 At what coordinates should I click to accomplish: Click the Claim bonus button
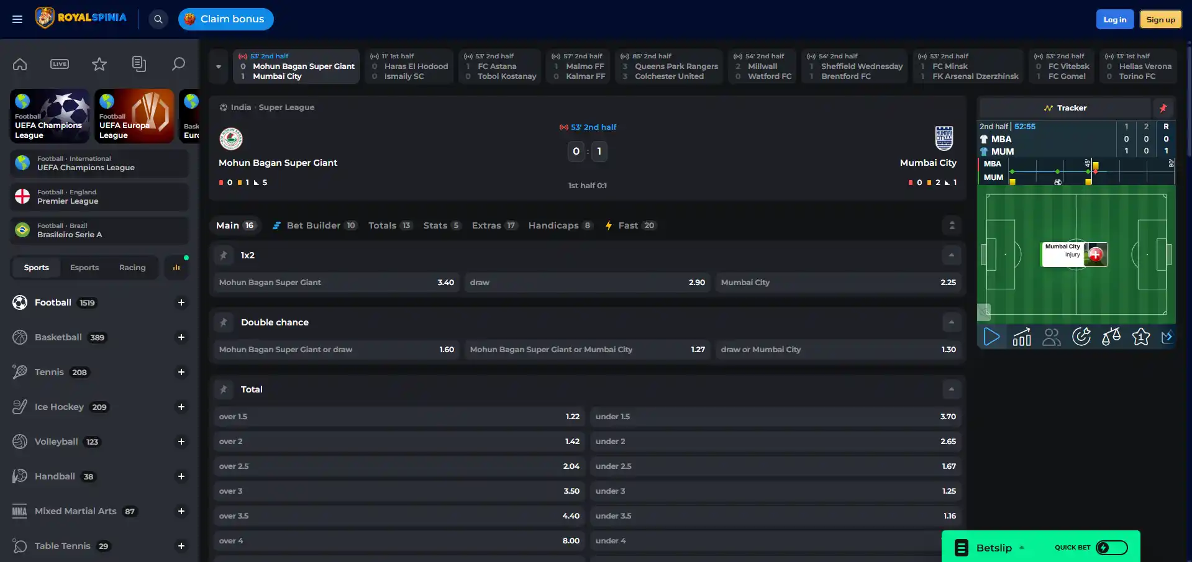point(226,19)
